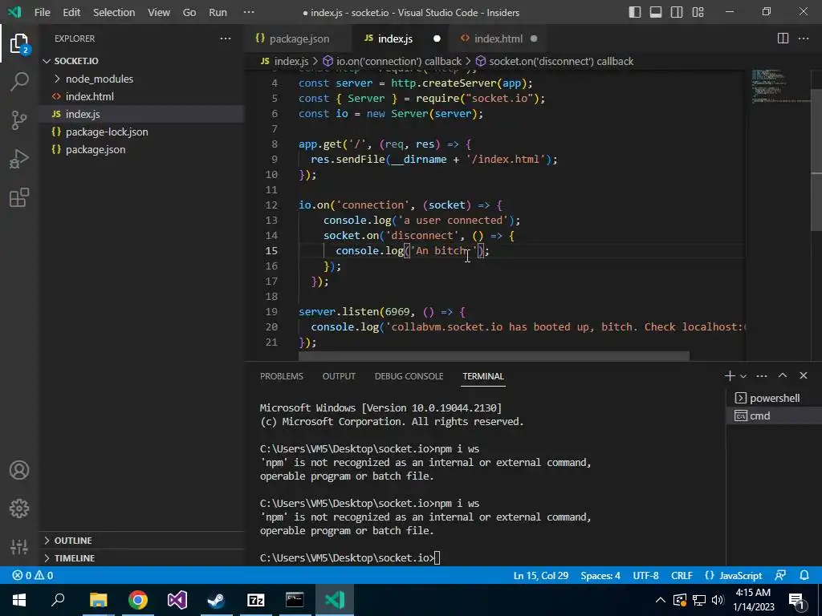Change encoding via UTF-8 status item
822x616 pixels.
pyautogui.click(x=645, y=575)
